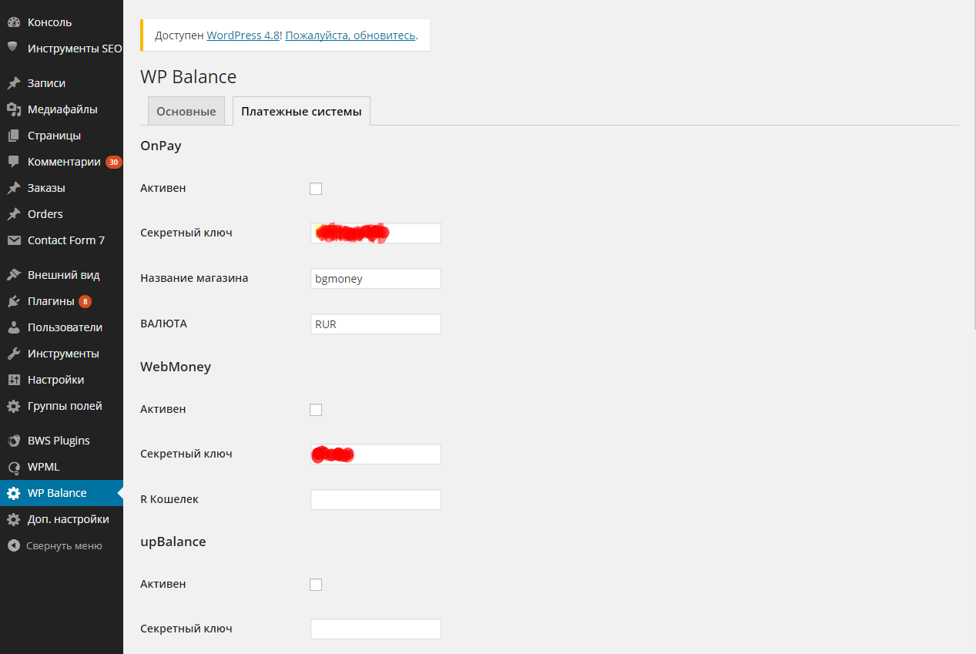Click the R Кошелек label
Image resolution: width=976 pixels, height=654 pixels.
(x=169, y=499)
